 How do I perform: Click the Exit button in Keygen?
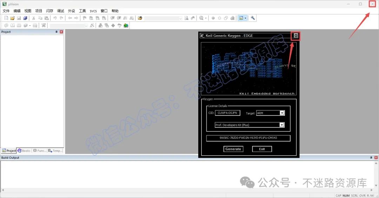coord(262,149)
